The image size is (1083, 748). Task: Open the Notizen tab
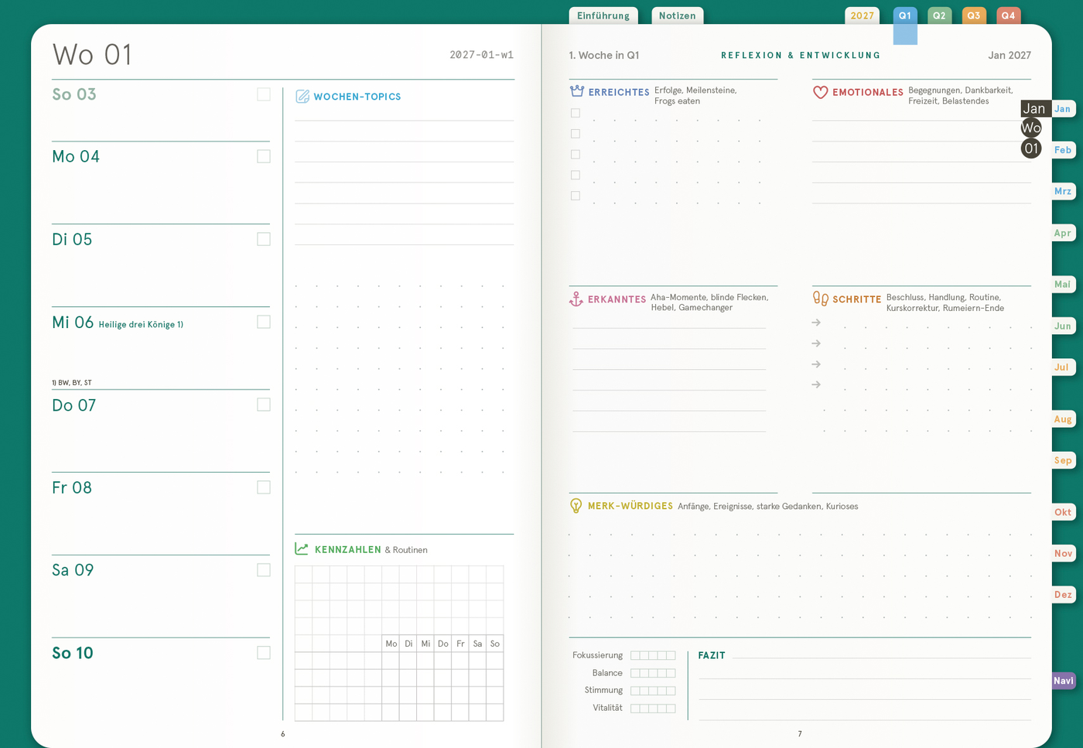(x=678, y=15)
